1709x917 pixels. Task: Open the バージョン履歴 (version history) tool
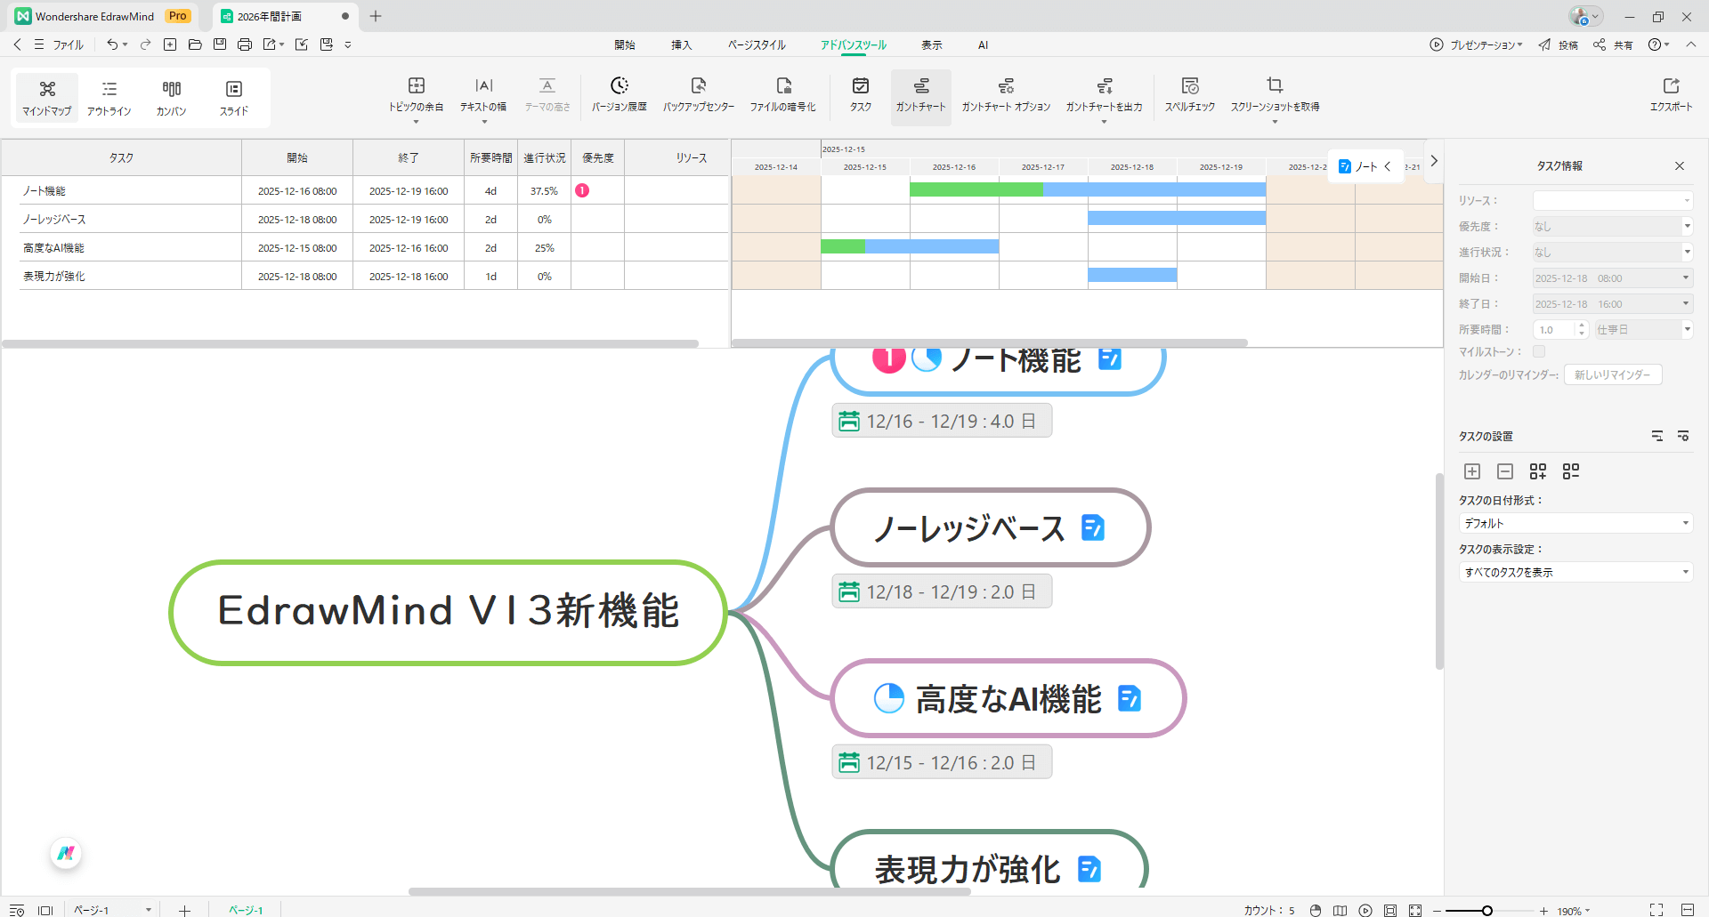(x=619, y=93)
